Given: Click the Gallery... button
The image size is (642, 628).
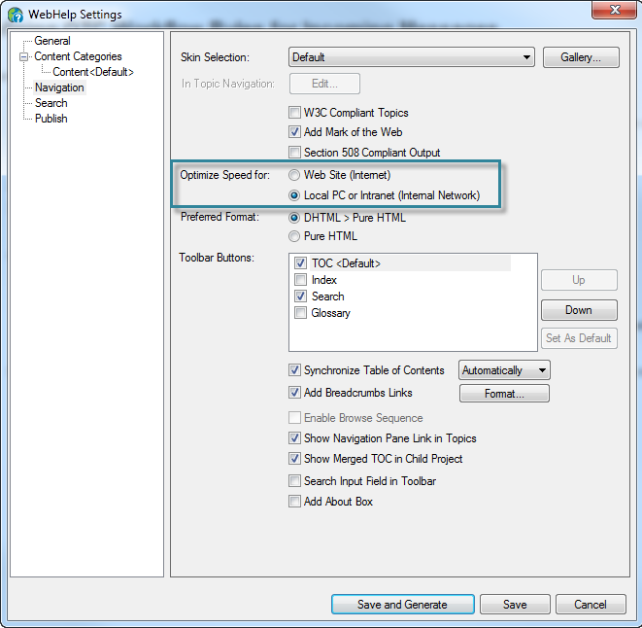Looking at the screenshot, I should click(581, 57).
